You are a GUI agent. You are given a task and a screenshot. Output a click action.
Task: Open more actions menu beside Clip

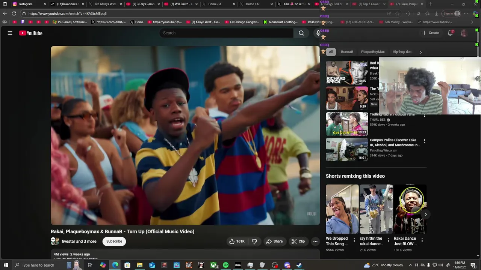click(x=315, y=241)
